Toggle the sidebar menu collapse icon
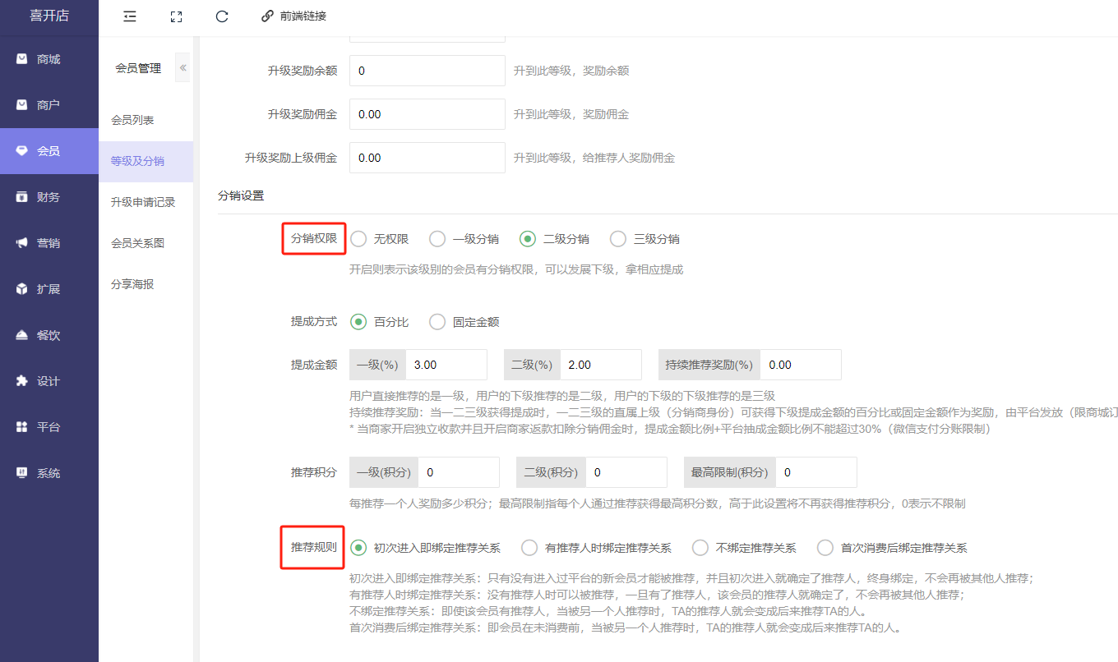 [x=130, y=16]
